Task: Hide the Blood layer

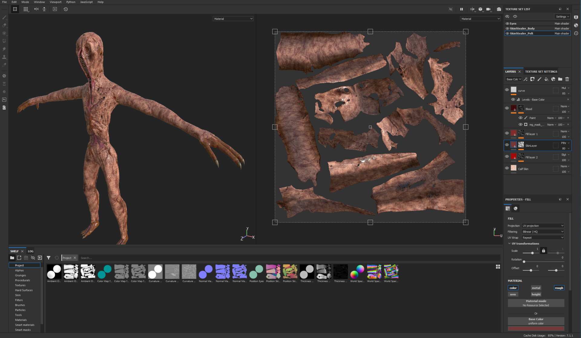Action: (507, 108)
